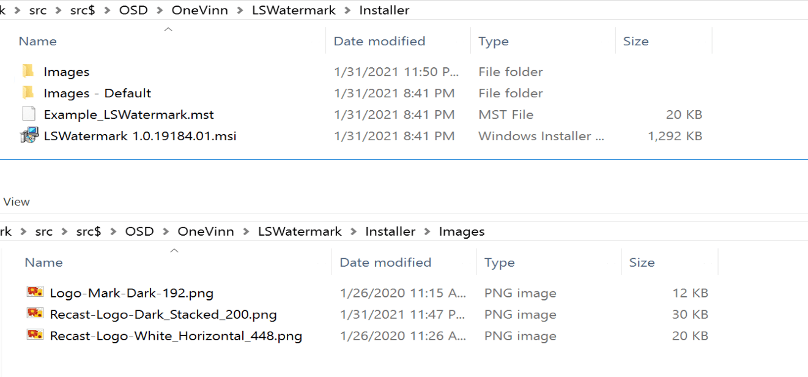Select the Logo-Mark-Dark-192.png image icon
Viewport: 808px width, 377px height.
34,293
